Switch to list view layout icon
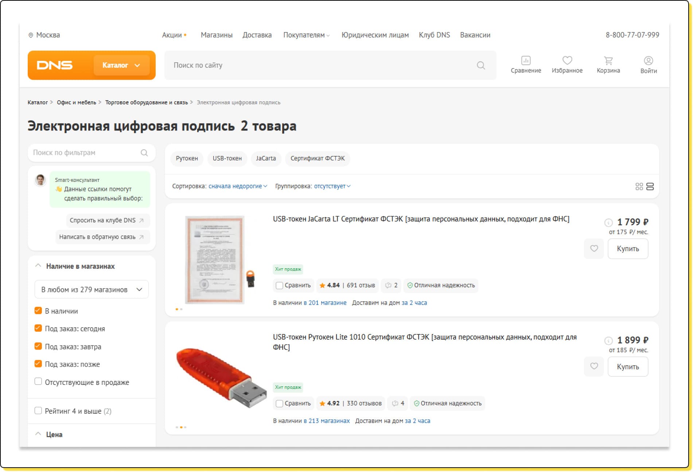Screen dimensions: 693x472 point(650,187)
